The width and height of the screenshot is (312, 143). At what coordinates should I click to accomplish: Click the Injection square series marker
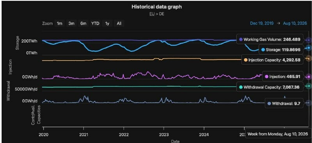(308, 77)
